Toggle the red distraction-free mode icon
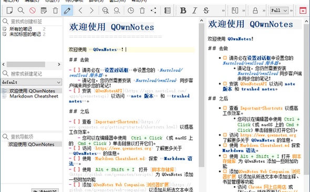The image size is (310, 192). 303,10
